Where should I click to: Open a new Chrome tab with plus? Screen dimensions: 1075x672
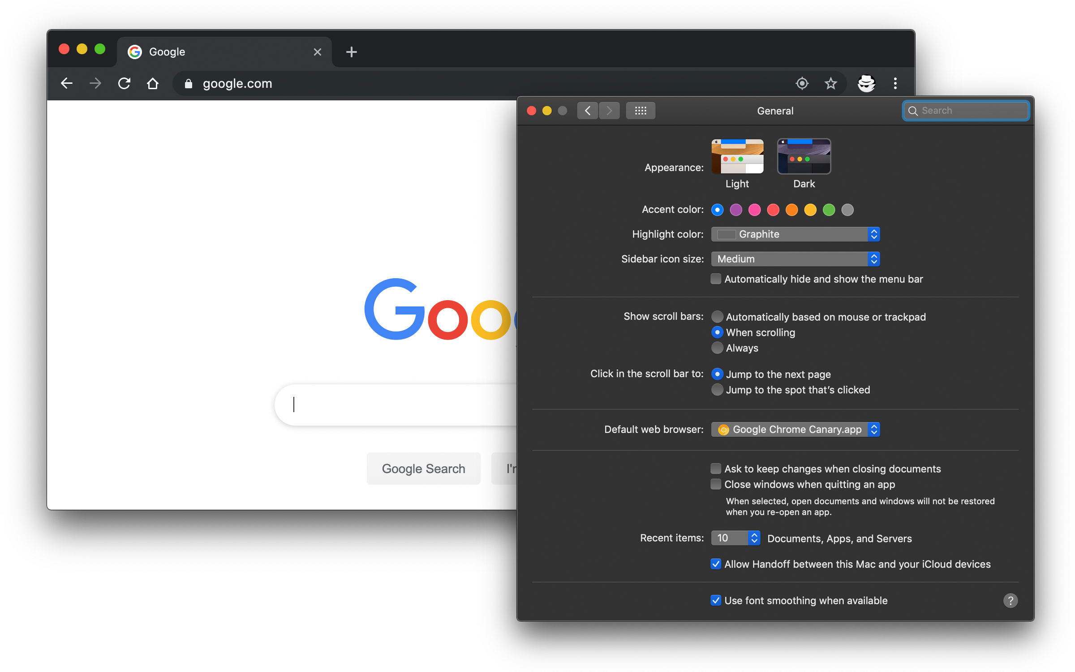352,52
